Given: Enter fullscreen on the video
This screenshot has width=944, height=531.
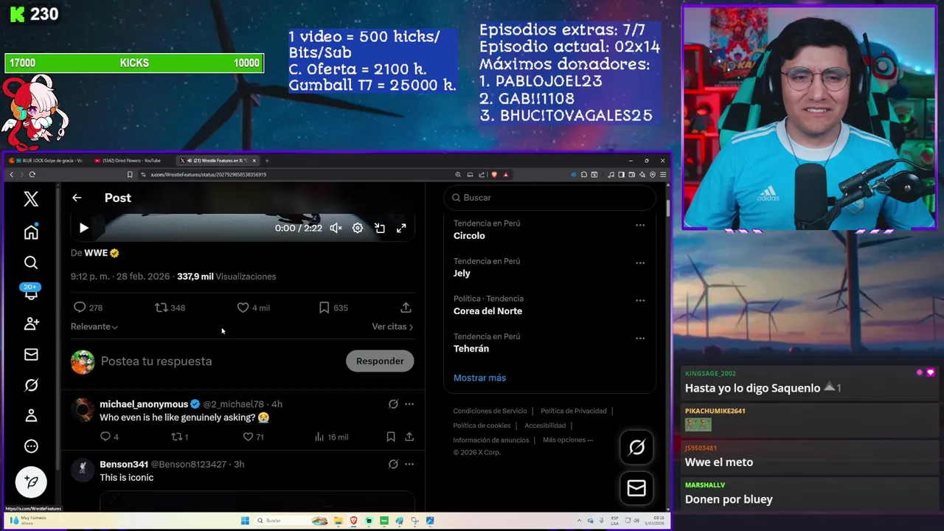Looking at the screenshot, I should (x=401, y=229).
